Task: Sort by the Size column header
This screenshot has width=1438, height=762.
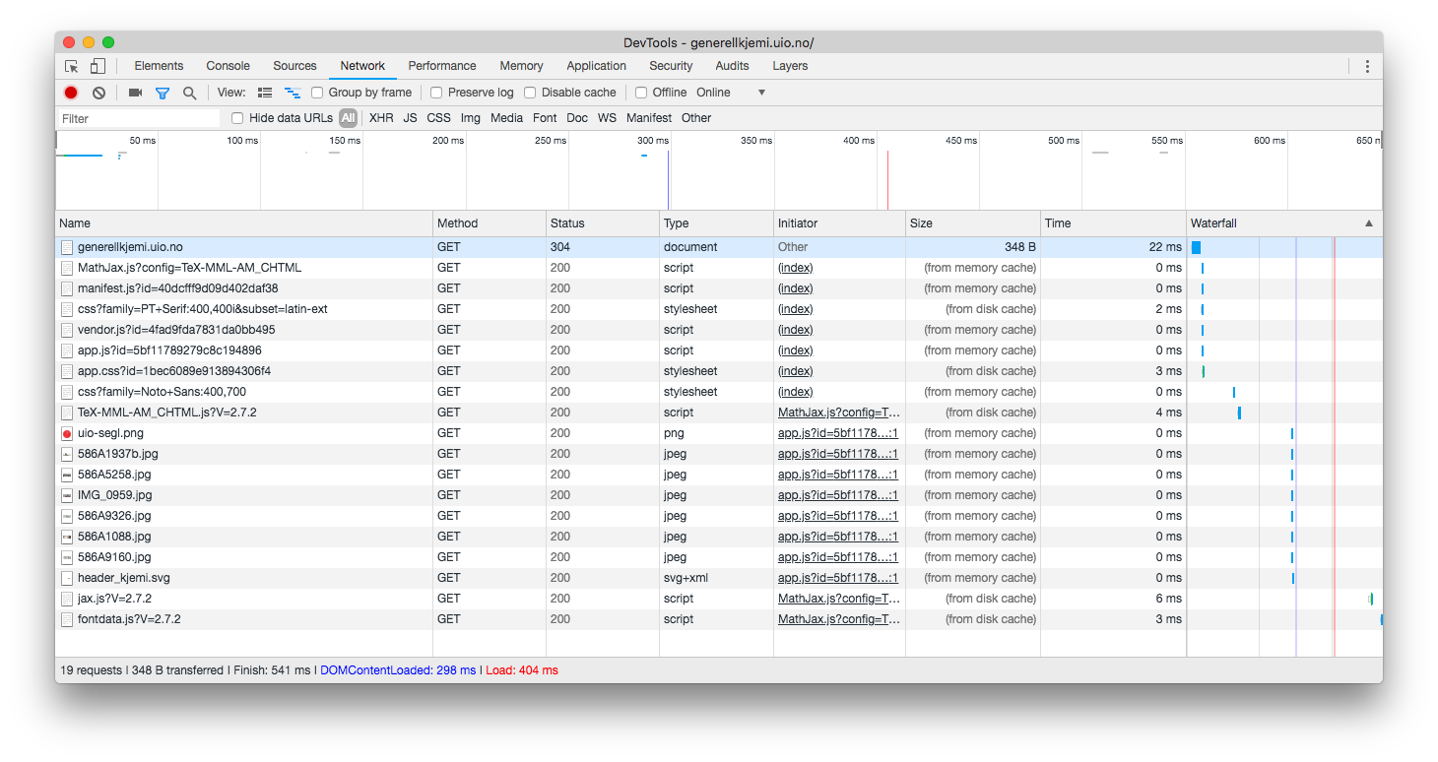Action: tap(973, 223)
